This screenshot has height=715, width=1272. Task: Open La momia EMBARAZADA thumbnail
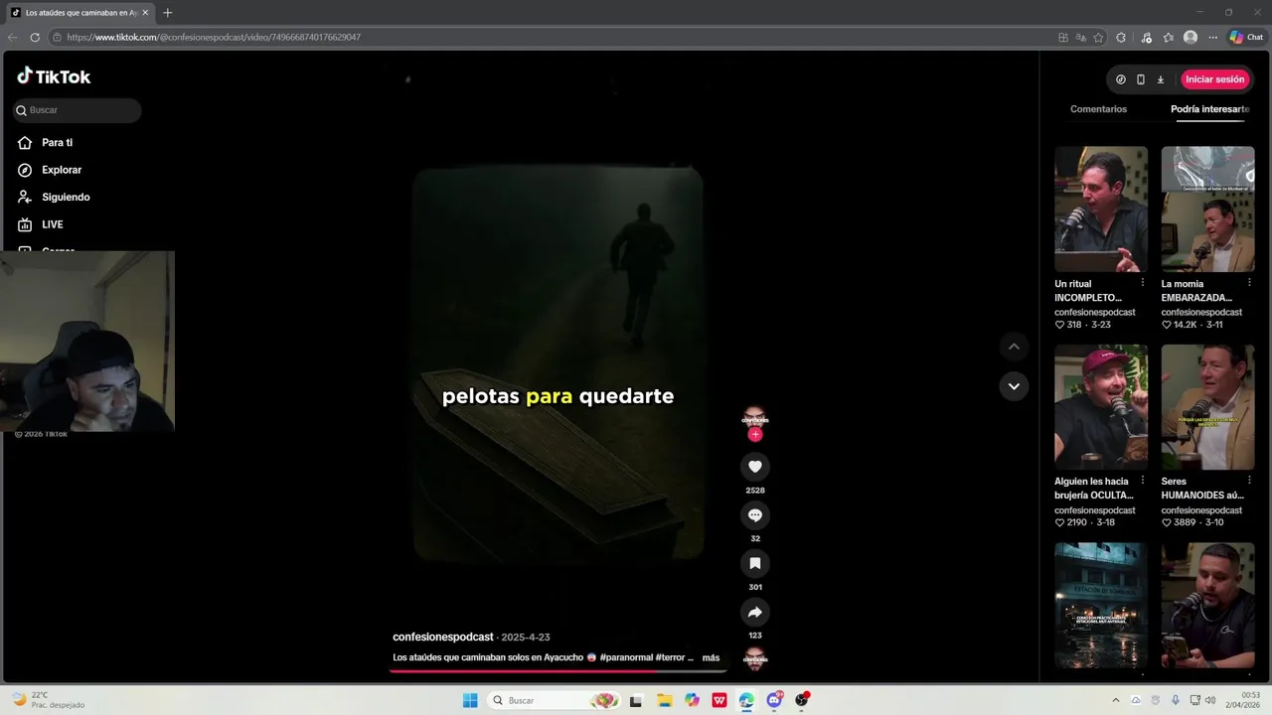(1208, 210)
